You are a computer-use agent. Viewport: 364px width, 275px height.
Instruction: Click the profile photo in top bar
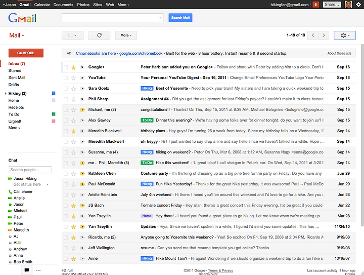pyautogui.click(x=348, y=5)
